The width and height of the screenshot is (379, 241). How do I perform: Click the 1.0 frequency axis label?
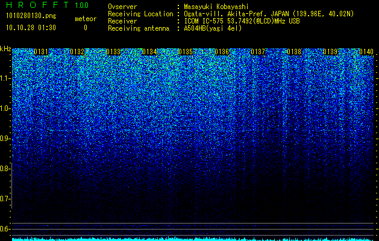pyautogui.click(x=5, y=109)
